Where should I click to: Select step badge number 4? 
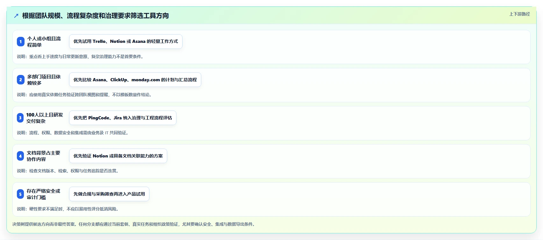pyautogui.click(x=20, y=156)
